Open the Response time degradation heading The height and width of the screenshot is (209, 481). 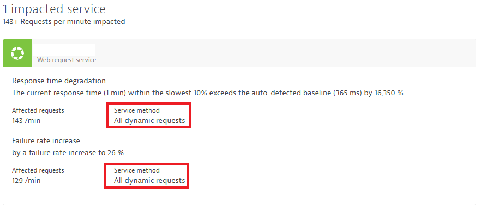[59, 81]
